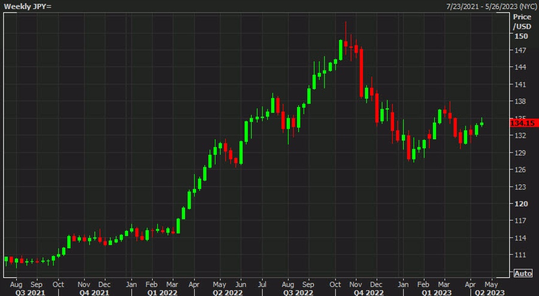This screenshot has height=296, width=539.
Task: Click the 111 price axis label
Action: coord(520,255)
